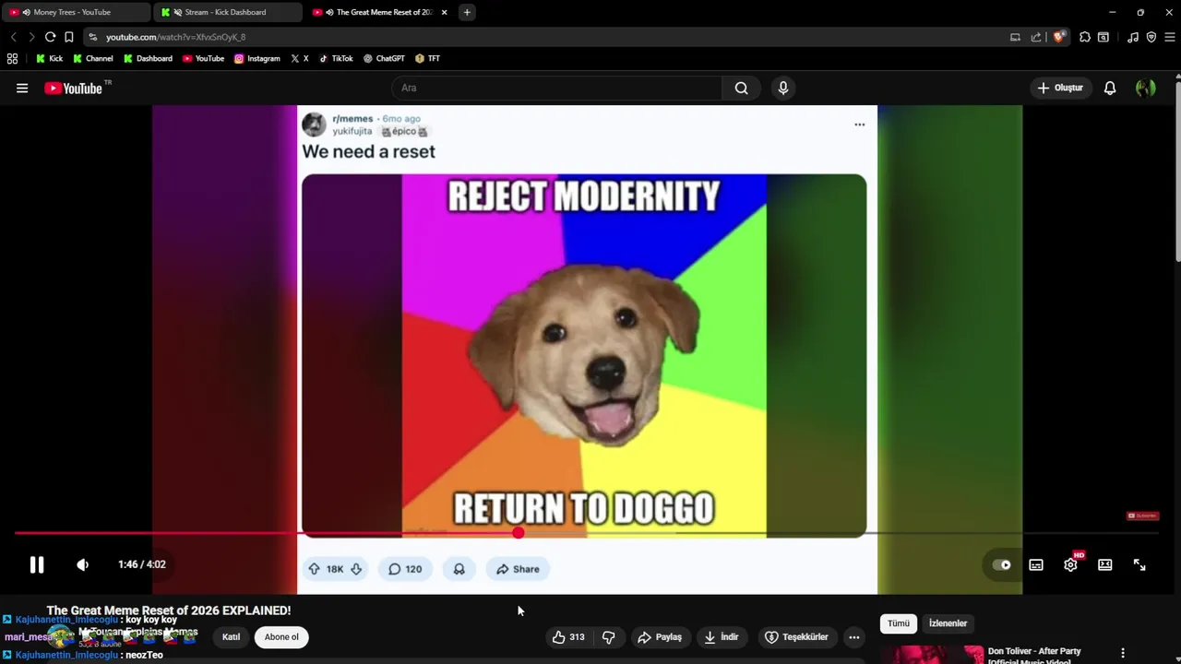This screenshot has width=1181, height=664.
Task: Go back in browser history
Action: 13,37
